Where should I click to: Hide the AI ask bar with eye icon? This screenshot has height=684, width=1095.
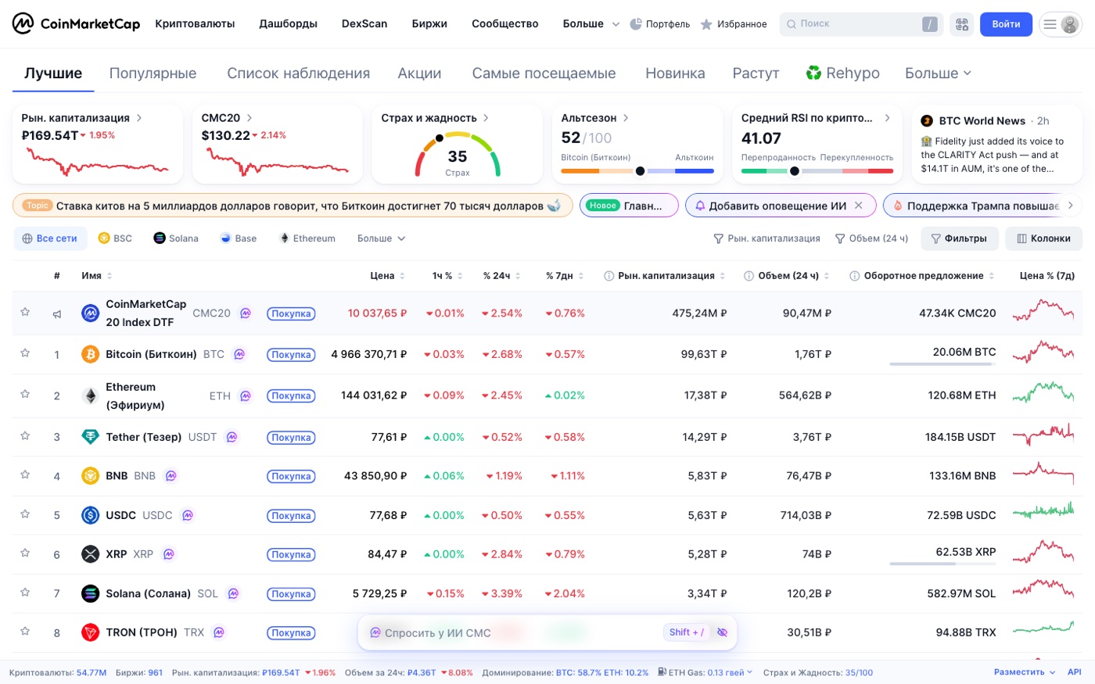click(x=722, y=632)
